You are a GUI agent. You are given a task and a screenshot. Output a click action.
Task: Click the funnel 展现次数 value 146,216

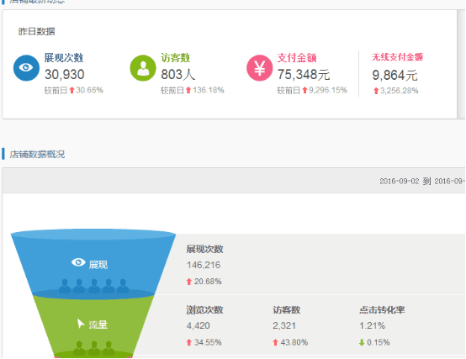[x=204, y=265]
